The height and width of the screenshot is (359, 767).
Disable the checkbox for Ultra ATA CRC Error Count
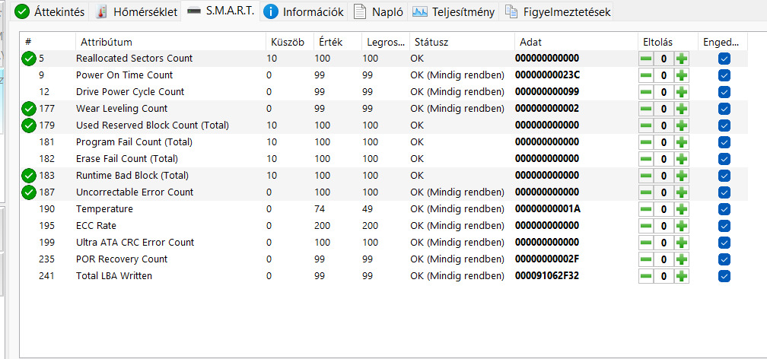(x=724, y=243)
